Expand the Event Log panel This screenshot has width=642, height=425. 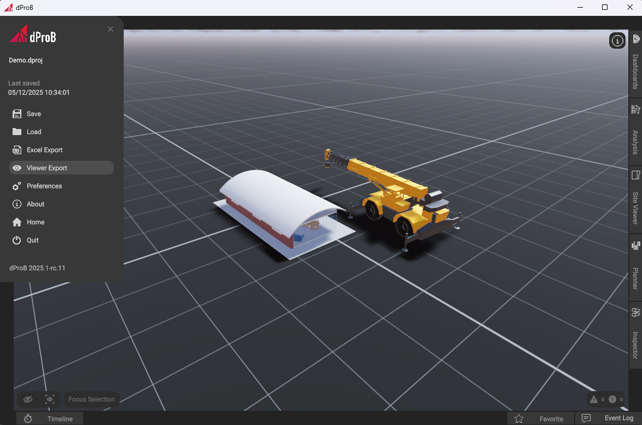pos(608,418)
